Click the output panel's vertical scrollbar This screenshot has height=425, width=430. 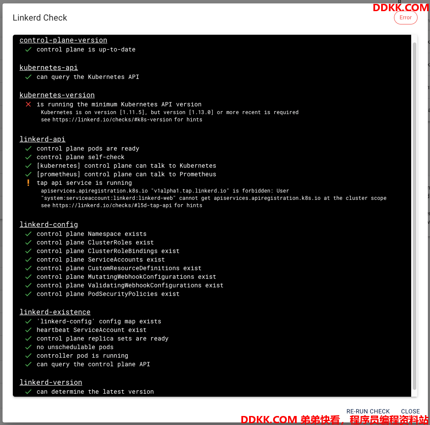tap(415, 216)
